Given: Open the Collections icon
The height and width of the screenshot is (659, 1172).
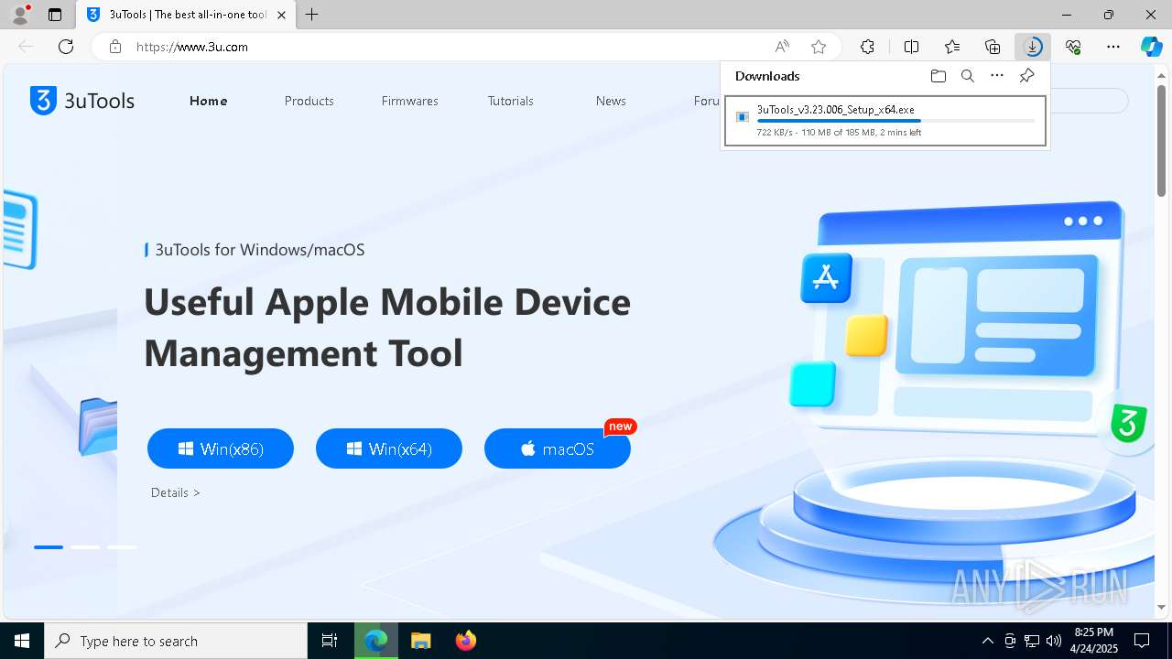Looking at the screenshot, I should 993,47.
